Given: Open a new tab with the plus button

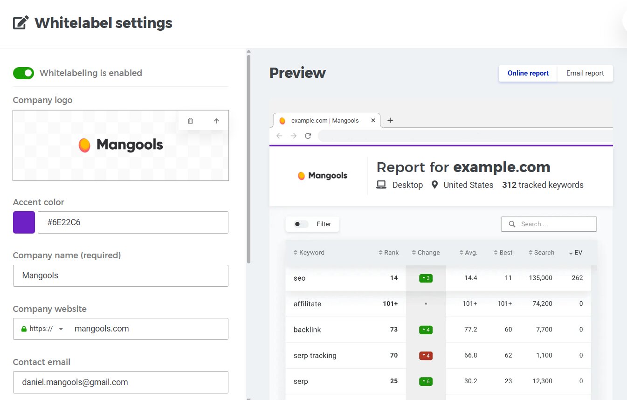Looking at the screenshot, I should (x=390, y=120).
